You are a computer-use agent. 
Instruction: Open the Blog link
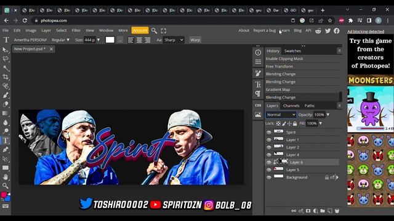[297, 30]
